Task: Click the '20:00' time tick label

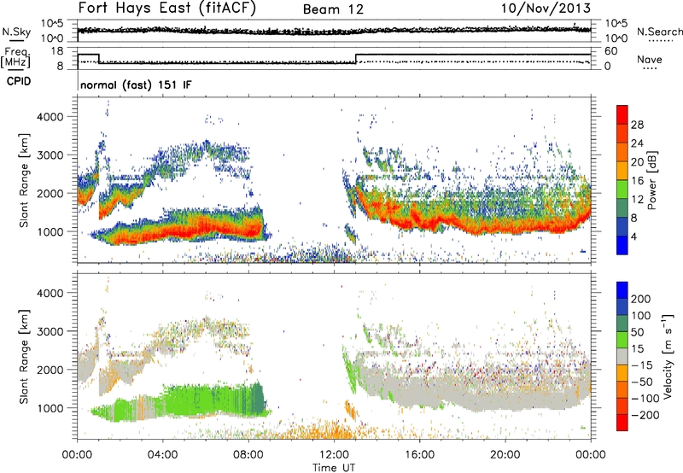Action: click(x=505, y=455)
